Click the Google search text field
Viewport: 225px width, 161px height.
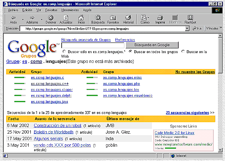coord(93,45)
